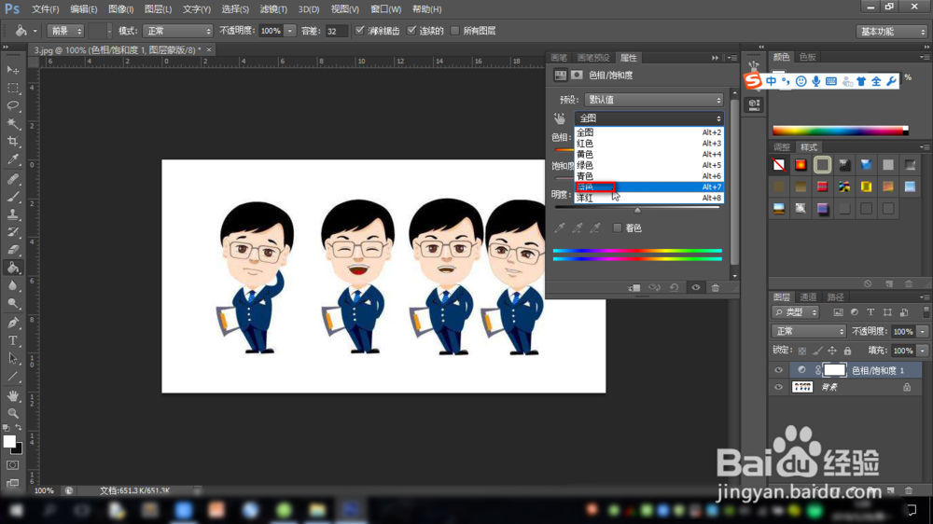The width and height of the screenshot is (933, 524).
Task: Enable the 所有图层 checkbox
Action: (x=455, y=31)
